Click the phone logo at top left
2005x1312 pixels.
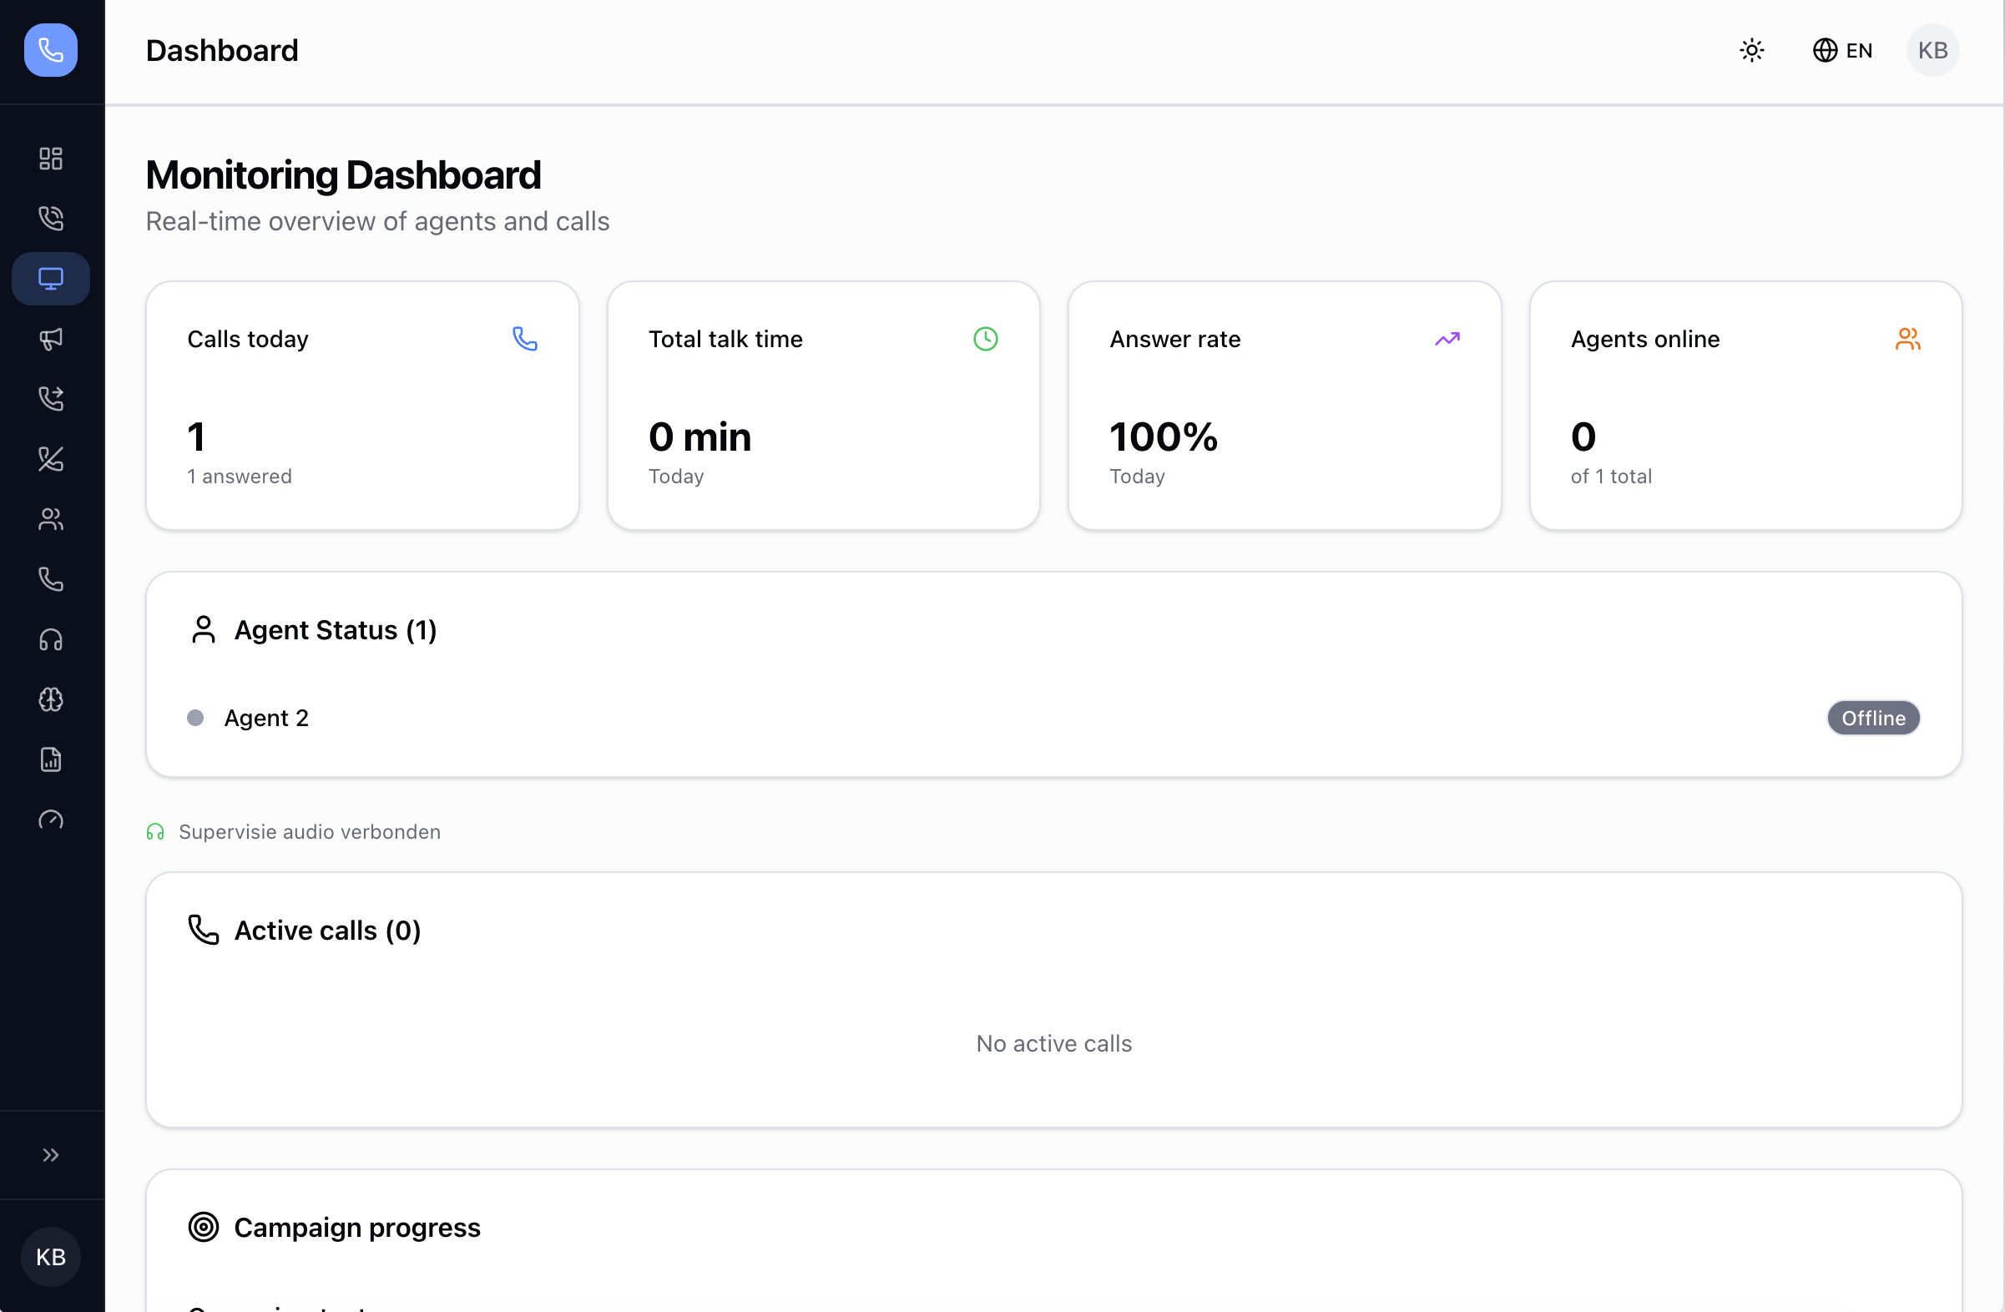coord(51,51)
